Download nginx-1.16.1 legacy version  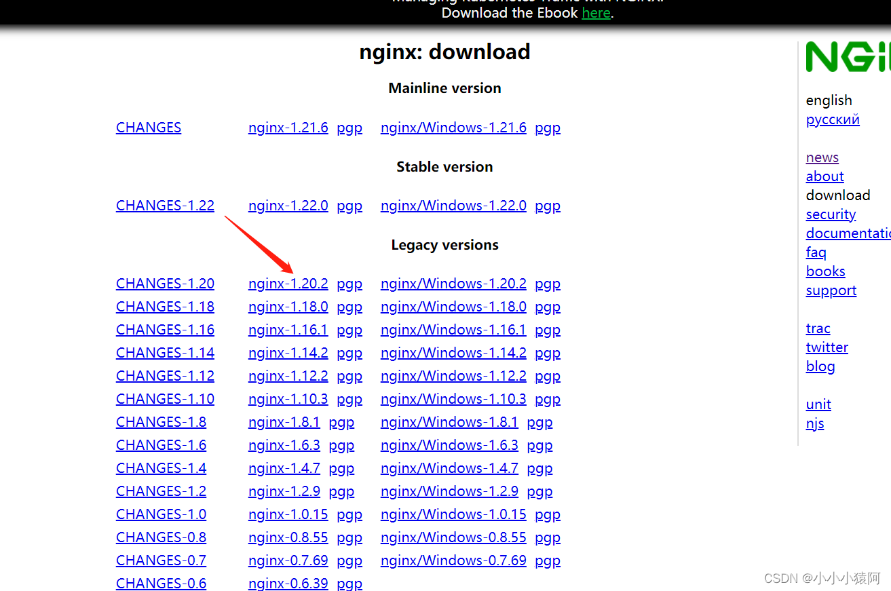point(288,329)
